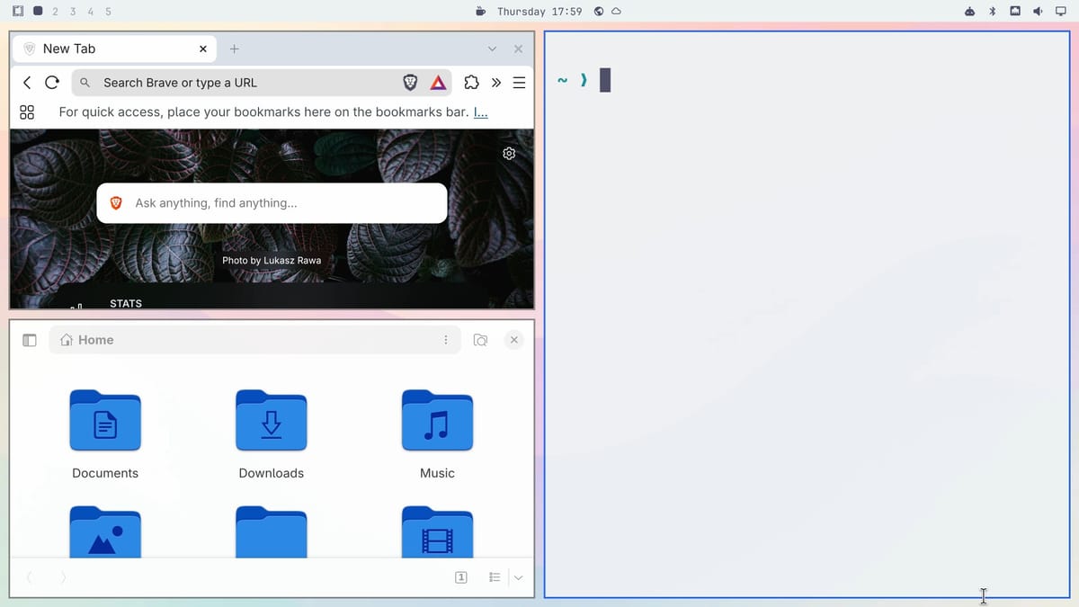The height and width of the screenshot is (607, 1079).
Task: Open the volume speaker tray icon
Action: (1038, 12)
